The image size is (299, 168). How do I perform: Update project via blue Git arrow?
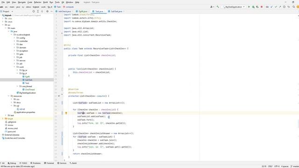click(271, 7)
